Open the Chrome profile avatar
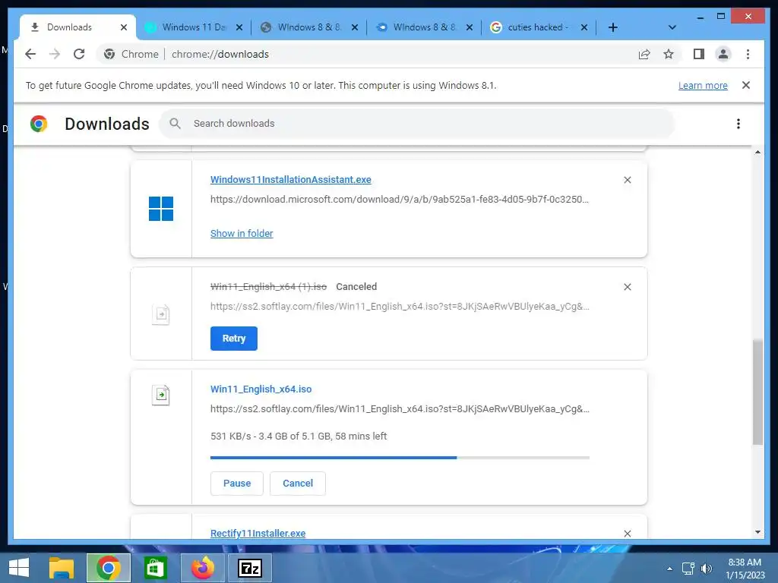Image resolution: width=778 pixels, height=583 pixels. point(723,54)
